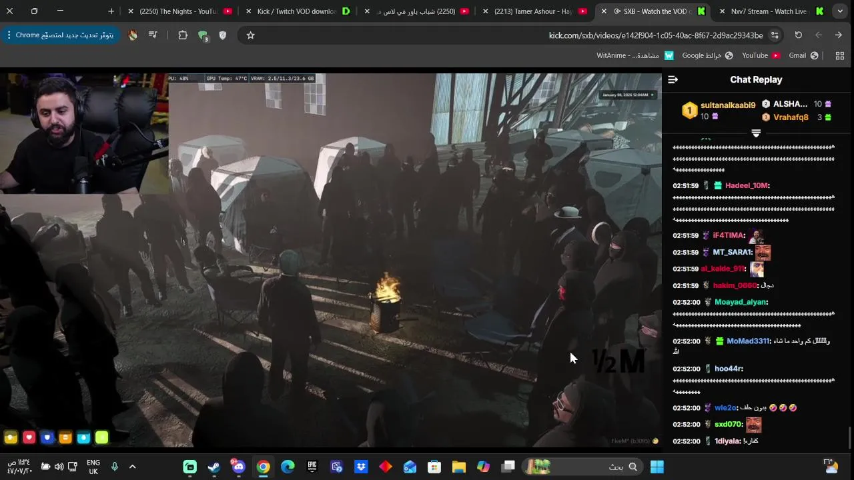Open the Windows Start button

point(657,467)
